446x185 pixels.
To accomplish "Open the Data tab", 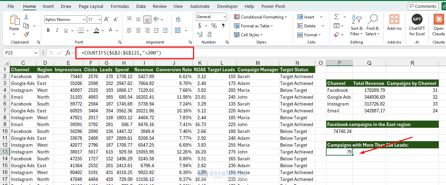I will pos(141,6).
